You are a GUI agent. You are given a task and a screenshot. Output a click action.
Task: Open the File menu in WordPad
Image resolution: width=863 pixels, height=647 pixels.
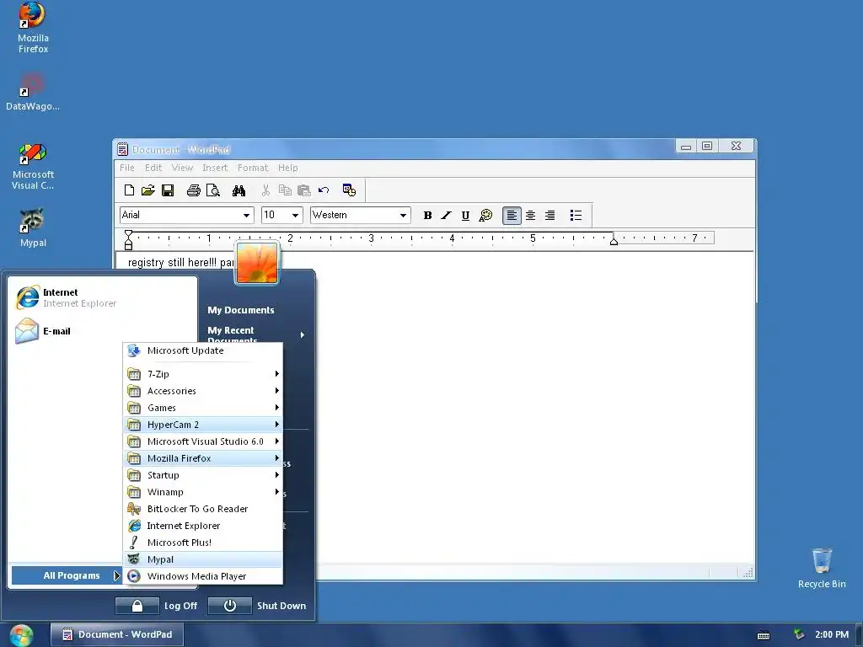tap(126, 168)
